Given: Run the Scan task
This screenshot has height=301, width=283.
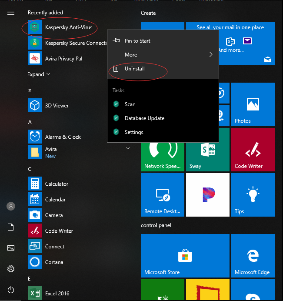Looking at the screenshot, I should 163,104.
